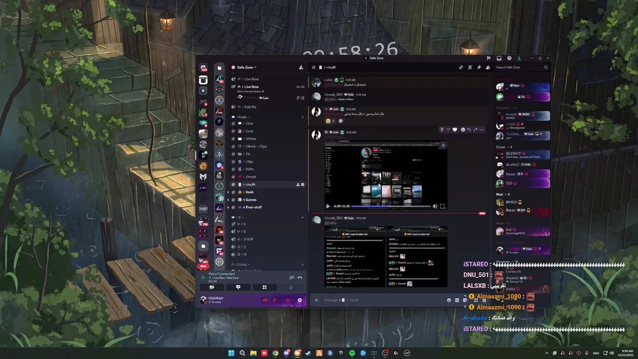Click white heart reaction in message toolbar

coord(455,130)
